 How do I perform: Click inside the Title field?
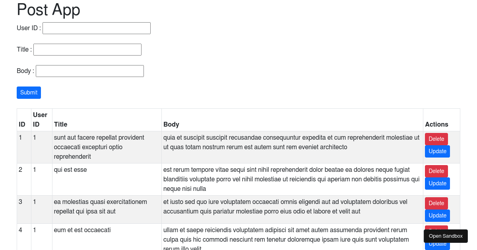[87, 49]
